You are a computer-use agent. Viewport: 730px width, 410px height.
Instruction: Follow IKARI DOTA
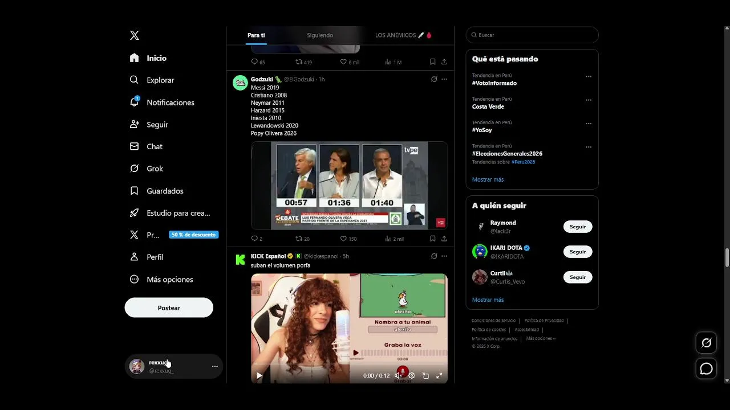point(578,252)
